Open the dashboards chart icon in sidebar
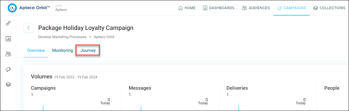349x111 pixels. (8, 39)
